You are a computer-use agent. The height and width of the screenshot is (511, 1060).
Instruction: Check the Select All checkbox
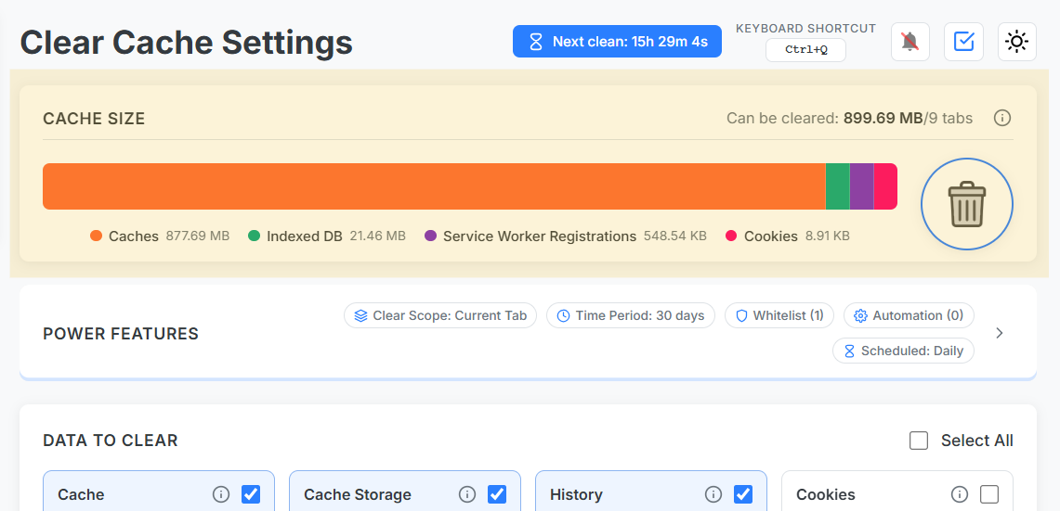pos(919,441)
